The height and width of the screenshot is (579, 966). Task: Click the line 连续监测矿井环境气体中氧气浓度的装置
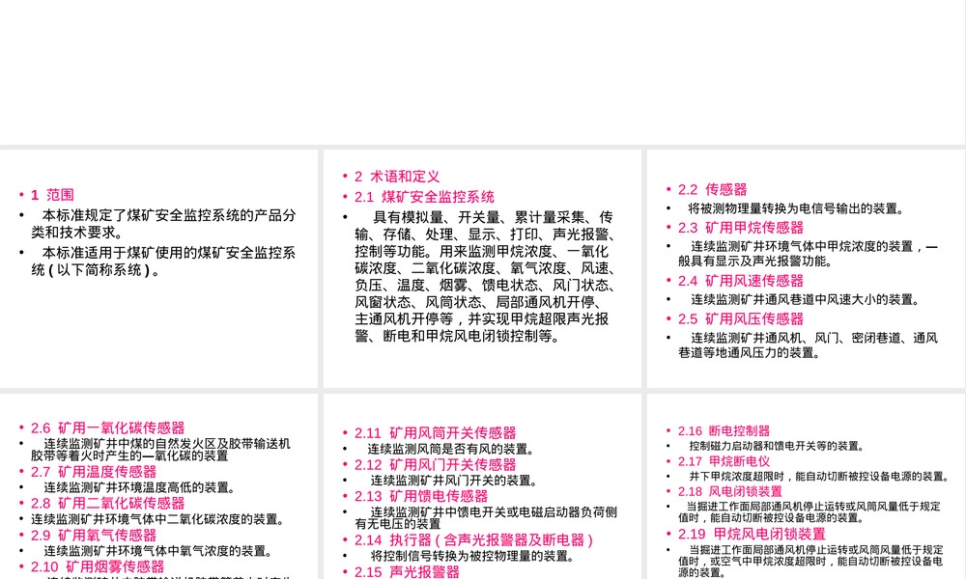coord(158,551)
